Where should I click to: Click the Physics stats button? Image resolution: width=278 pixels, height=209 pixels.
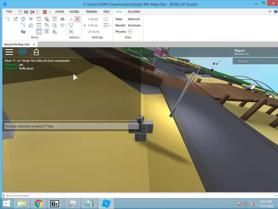click(121, 32)
